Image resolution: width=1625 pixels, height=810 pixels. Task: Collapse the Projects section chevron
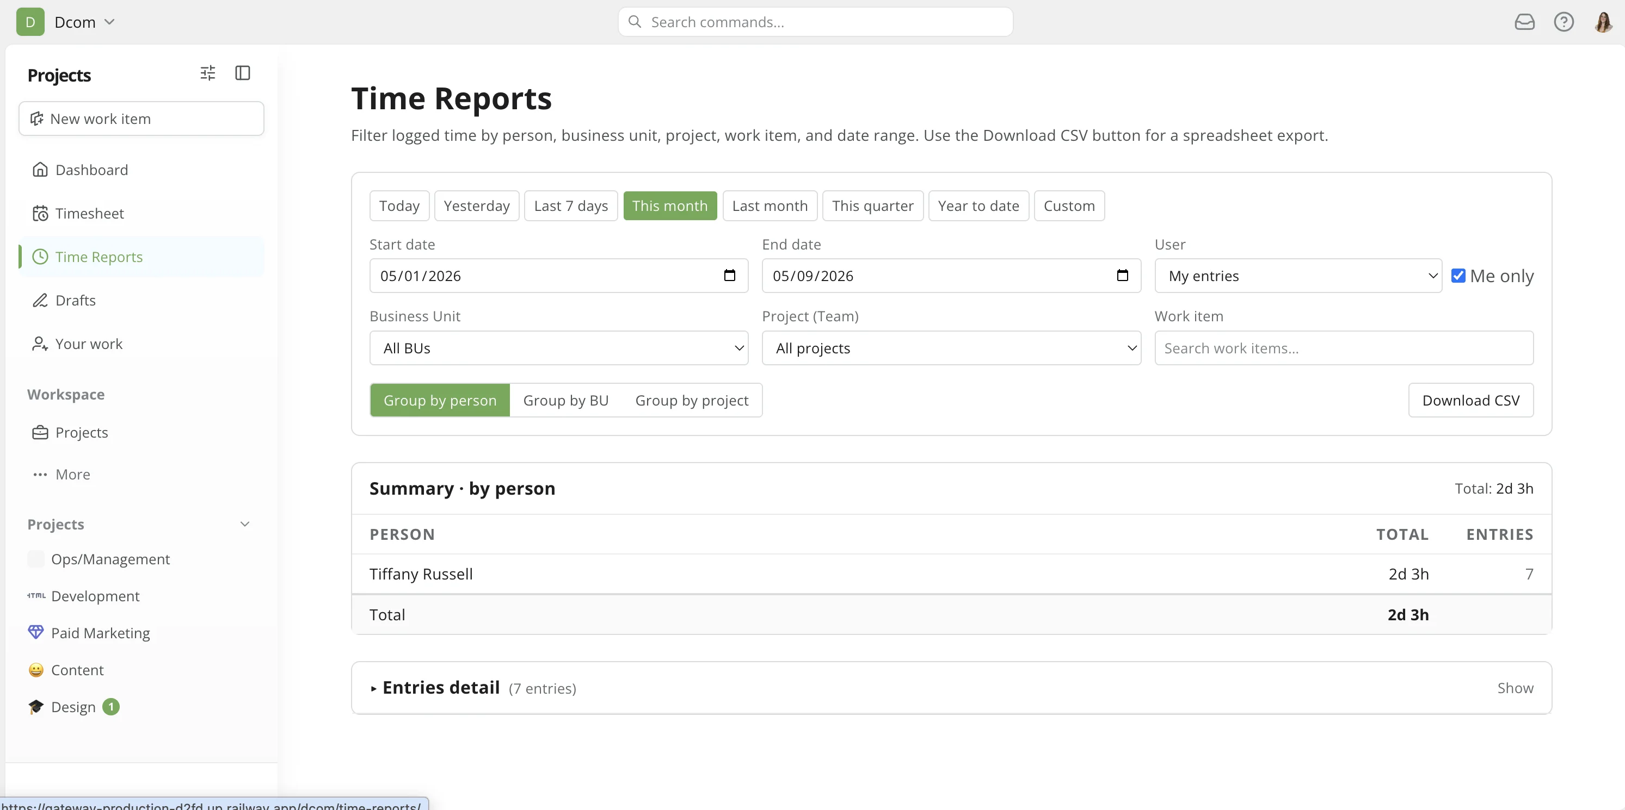[245, 524]
